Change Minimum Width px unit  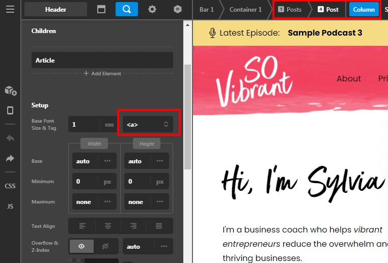pos(107,182)
